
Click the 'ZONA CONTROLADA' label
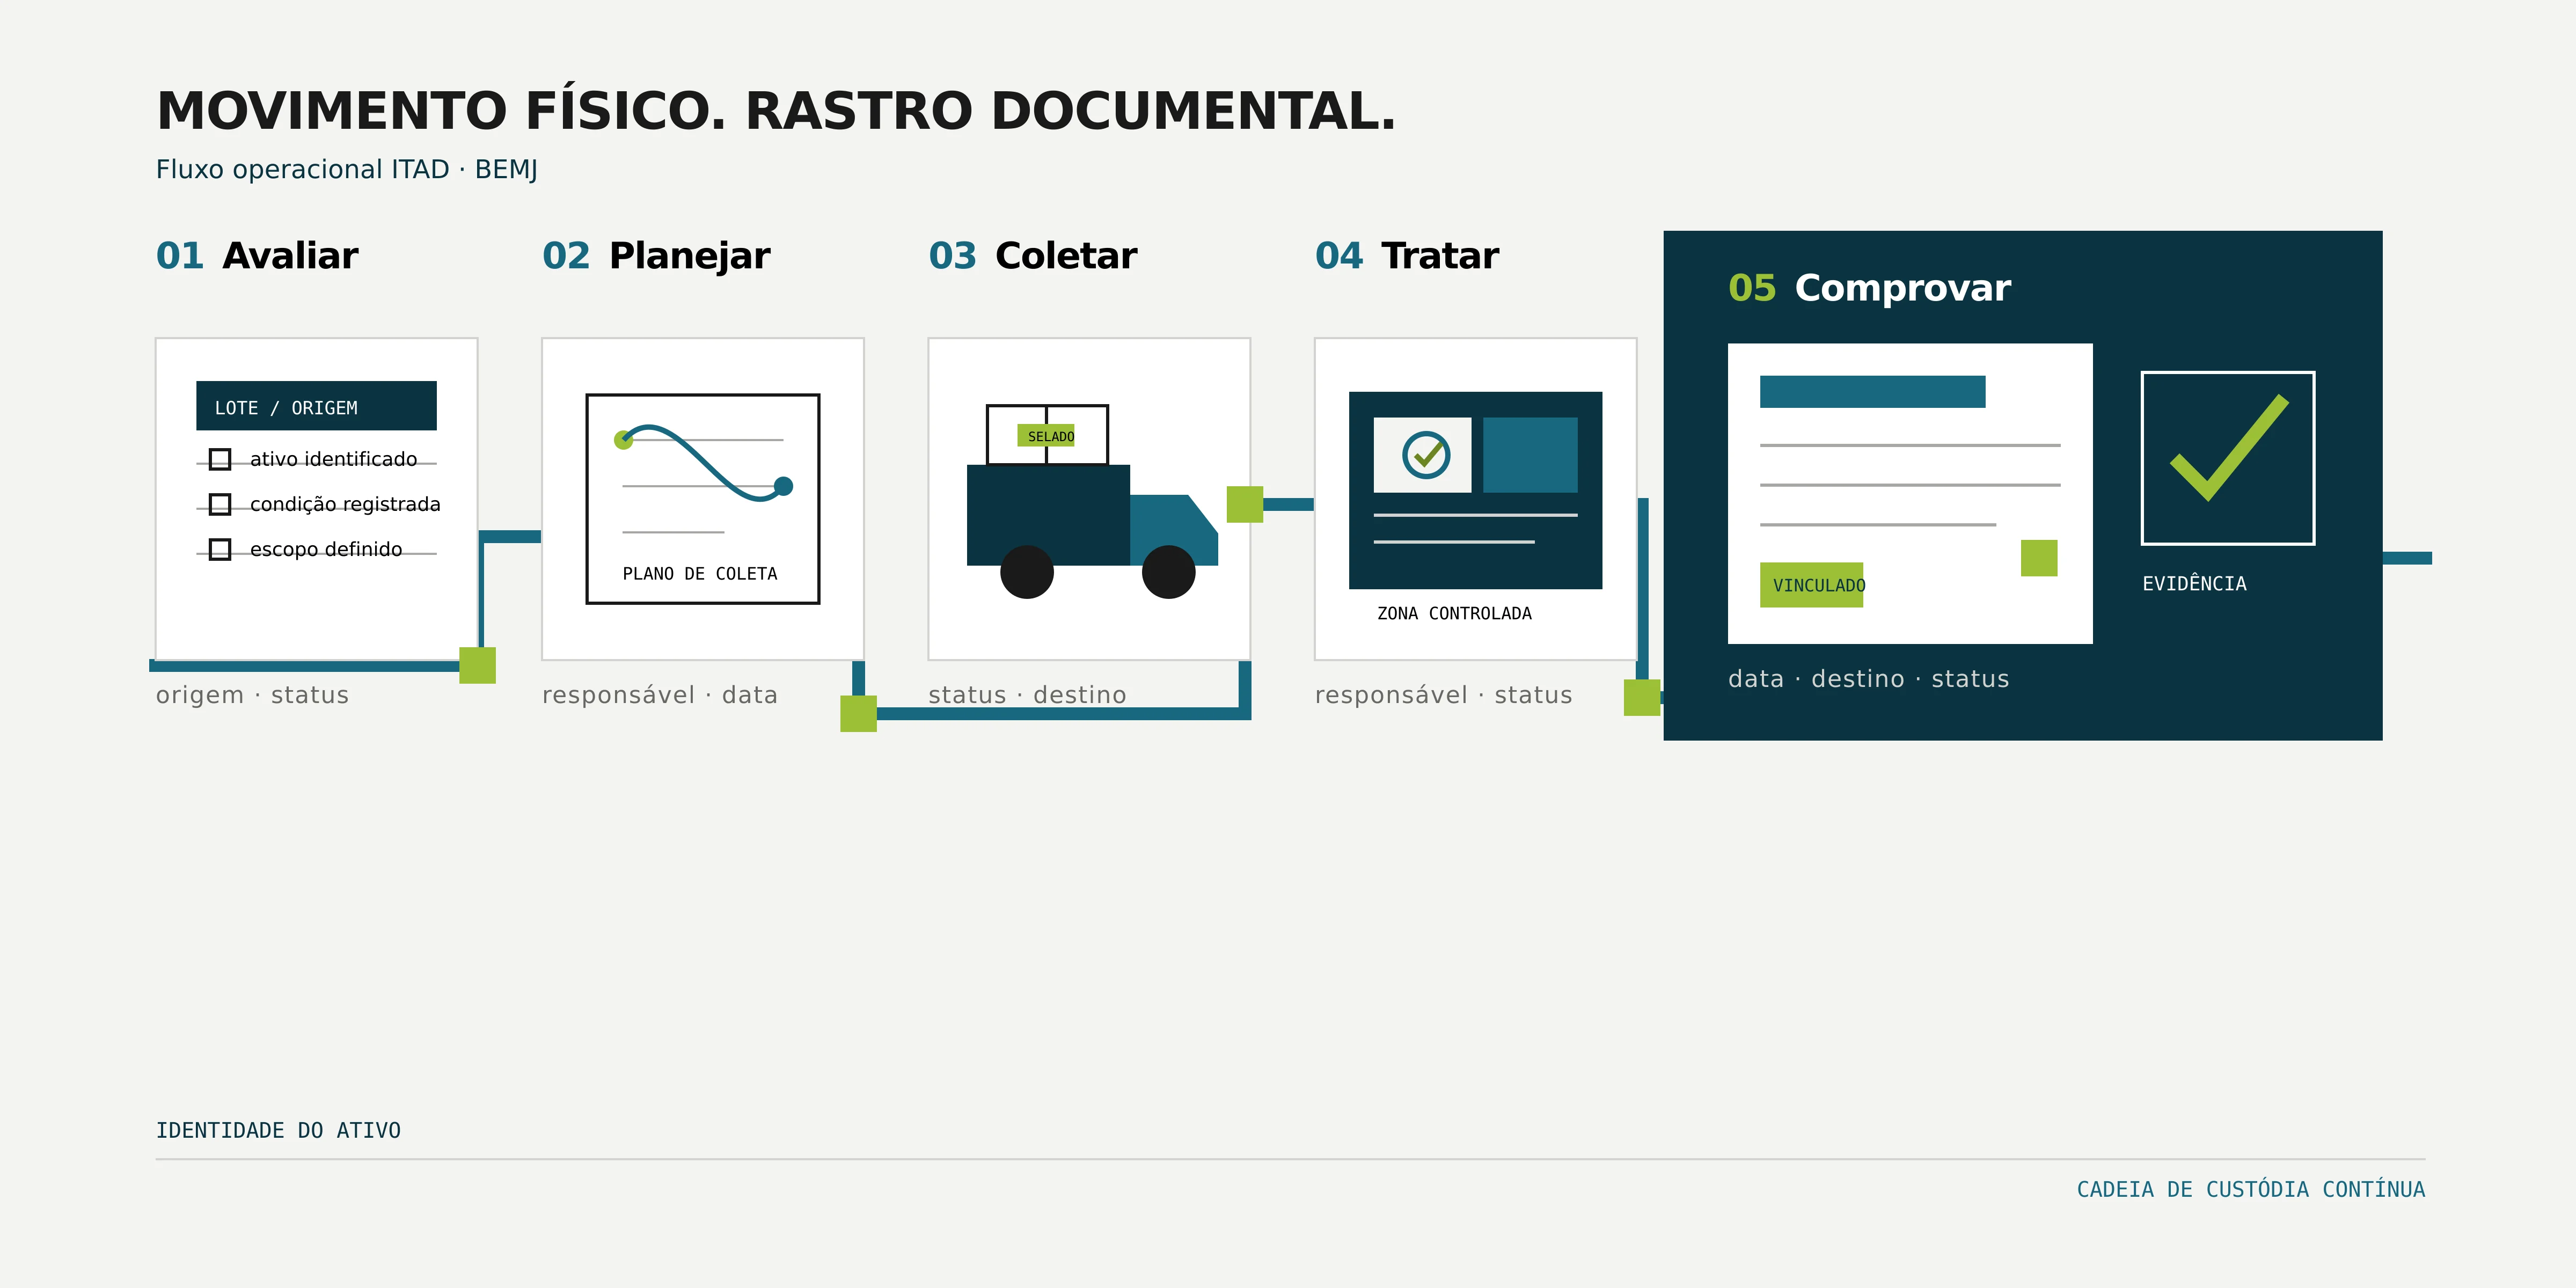(x=1454, y=614)
